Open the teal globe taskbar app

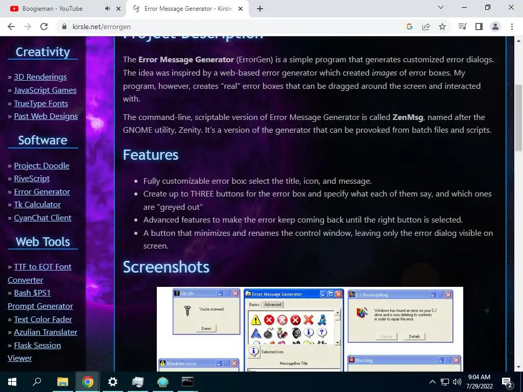162,382
